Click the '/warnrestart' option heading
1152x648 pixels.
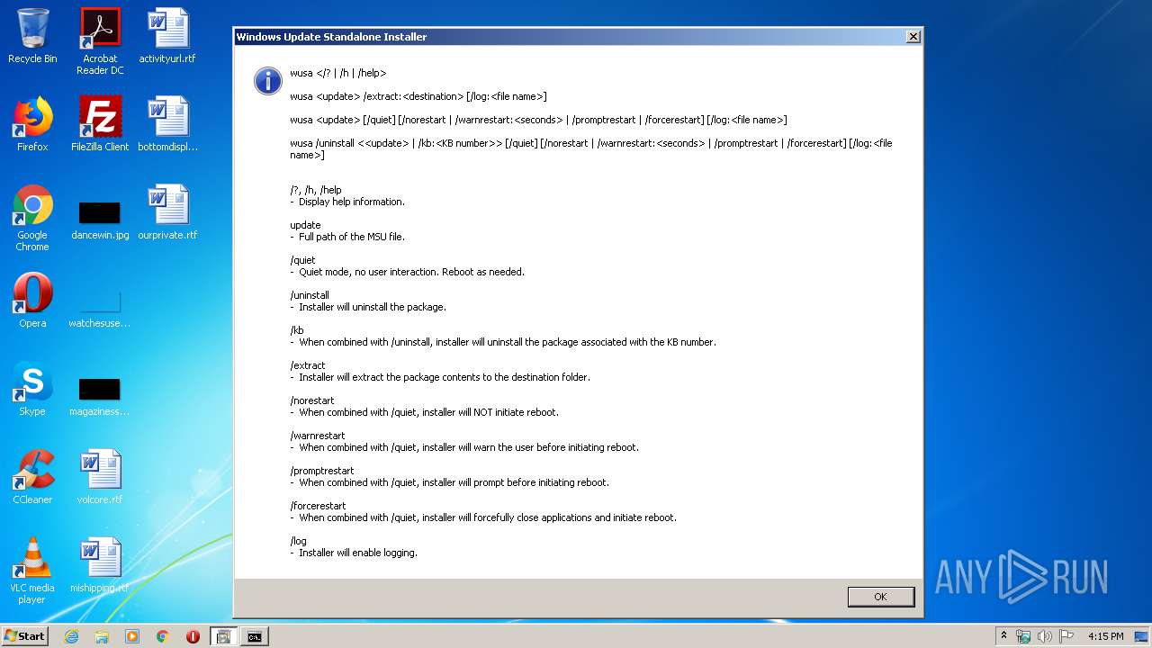[x=318, y=436]
